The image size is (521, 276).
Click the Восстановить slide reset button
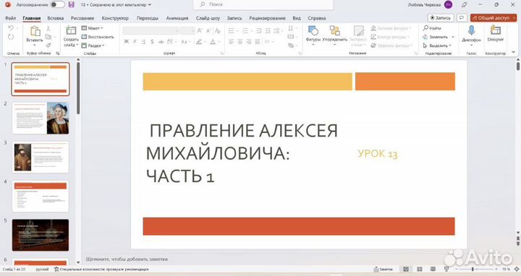tap(98, 37)
